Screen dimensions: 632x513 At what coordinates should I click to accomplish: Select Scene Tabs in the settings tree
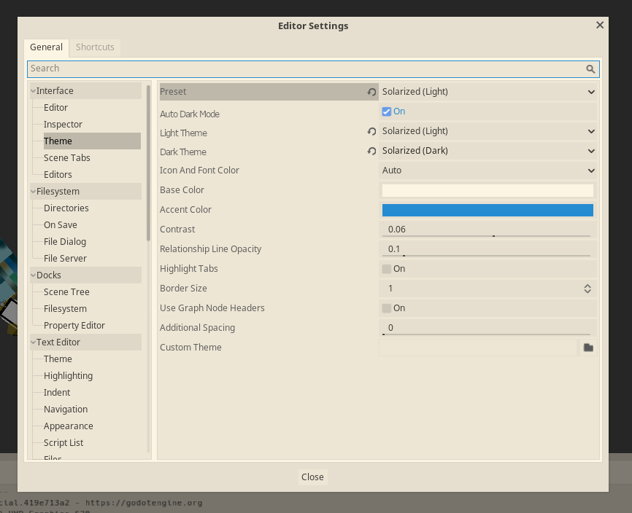click(67, 158)
